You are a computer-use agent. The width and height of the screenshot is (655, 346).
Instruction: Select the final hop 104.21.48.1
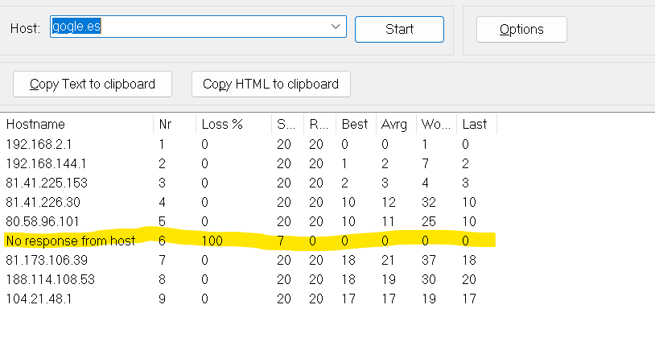click(x=40, y=299)
